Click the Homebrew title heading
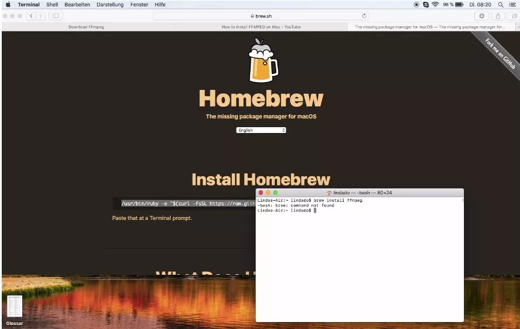This screenshot has height=329, width=520. pos(261,99)
